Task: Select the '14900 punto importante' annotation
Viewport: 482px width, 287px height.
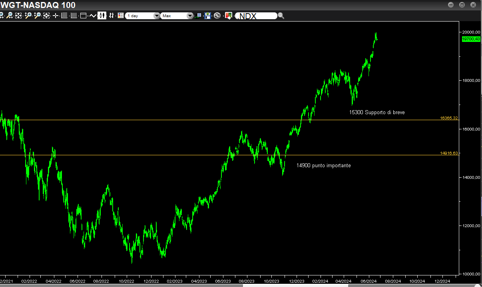Action: (x=323, y=165)
